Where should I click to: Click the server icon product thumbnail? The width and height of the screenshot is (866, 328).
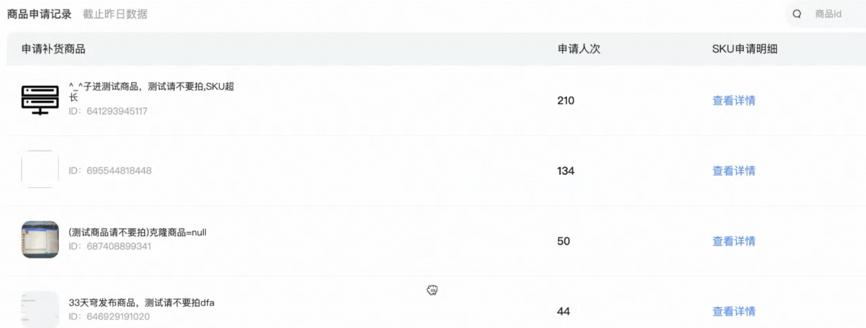click(x=40, y=100)
